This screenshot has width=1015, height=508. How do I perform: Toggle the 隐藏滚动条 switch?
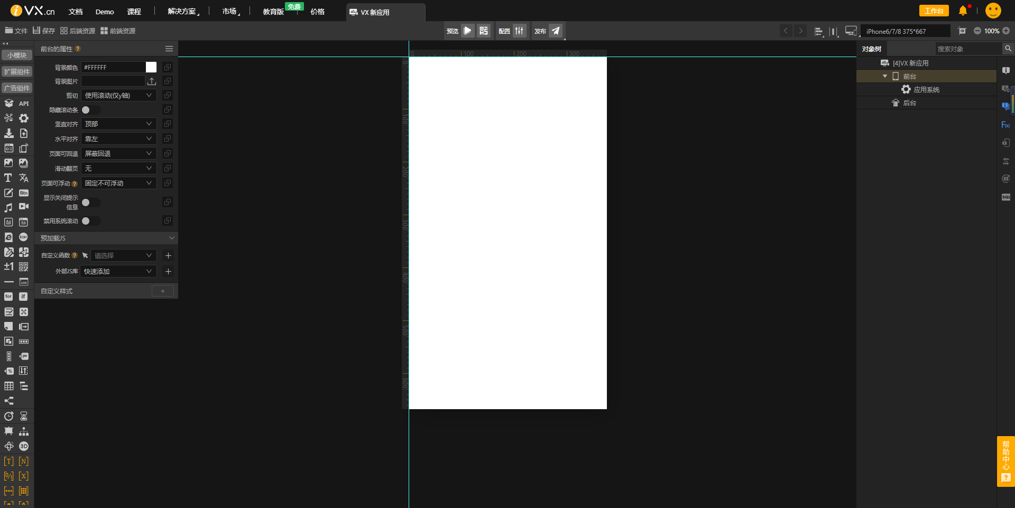(x=90, y=110)
